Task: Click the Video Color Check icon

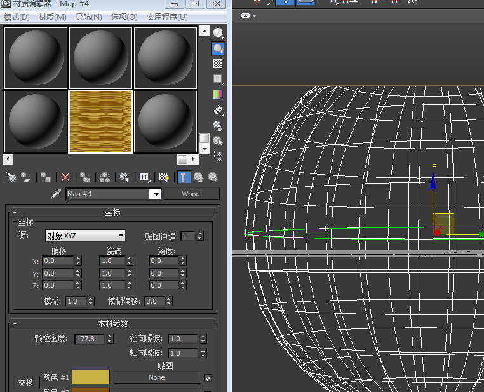Action: click(x=218, y=95)
